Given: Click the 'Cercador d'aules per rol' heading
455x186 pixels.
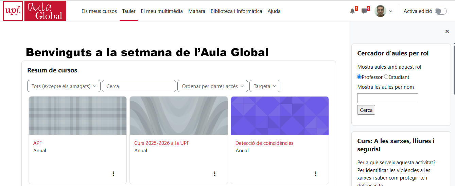Looking at the screenshot, I should (393, 53).
